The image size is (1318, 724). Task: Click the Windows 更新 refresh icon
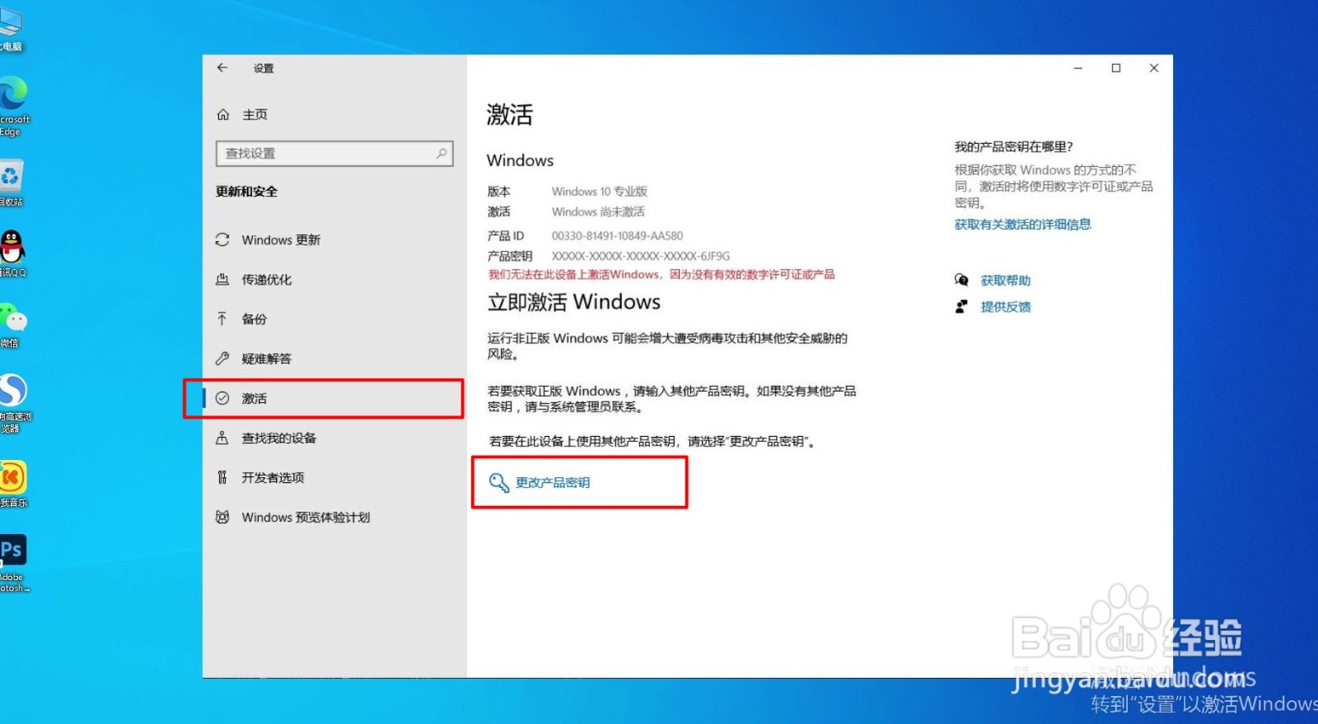pyautogui.click(x=222, y=239)
